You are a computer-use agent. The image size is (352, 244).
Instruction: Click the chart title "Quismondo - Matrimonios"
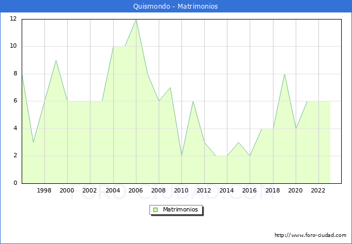coord(175,7)
